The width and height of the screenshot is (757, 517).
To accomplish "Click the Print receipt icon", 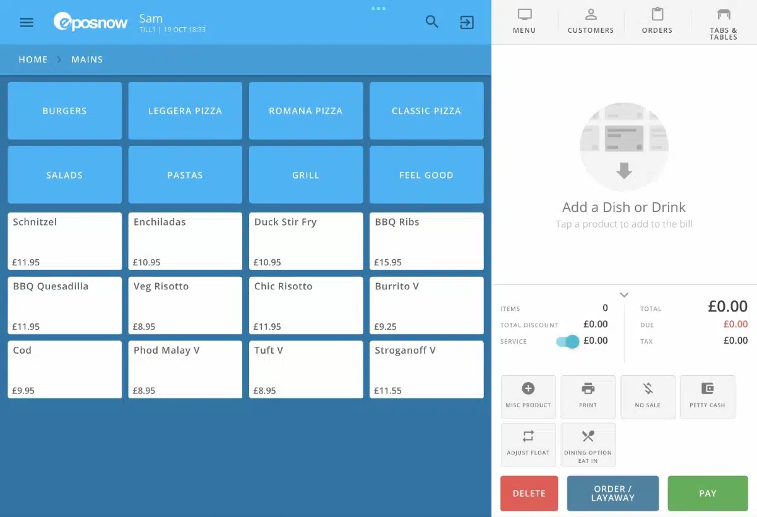I will [x=588, y=397].
